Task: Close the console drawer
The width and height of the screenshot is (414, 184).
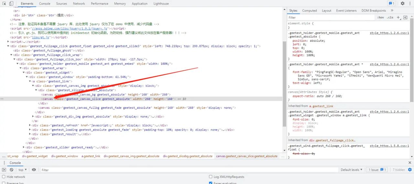Action: pos(410,163)
